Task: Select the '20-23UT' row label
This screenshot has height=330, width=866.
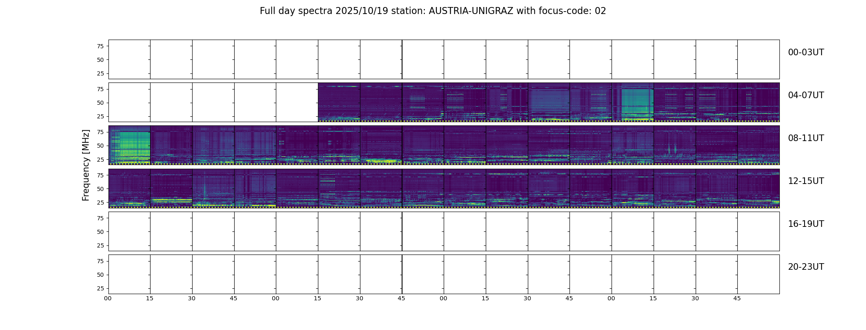Action: [x=806, y=267]
